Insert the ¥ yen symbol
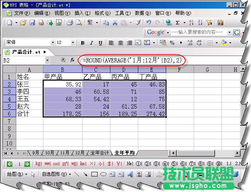Image resolution: width=251 pixels, height=192 pixels. pyautogui.click(x=119, y=164)
